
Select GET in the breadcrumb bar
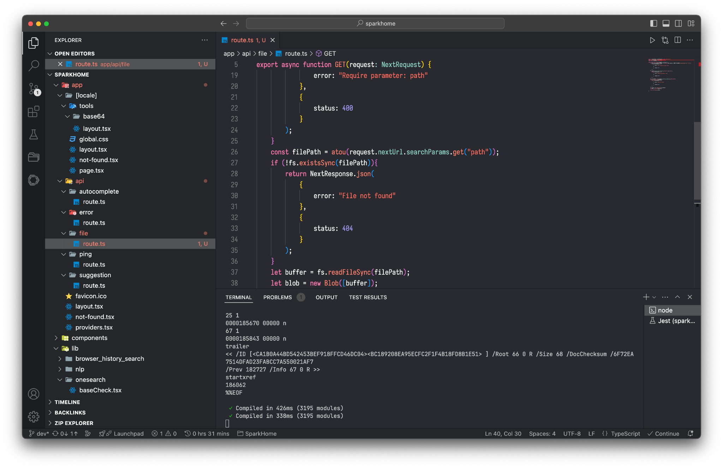[x=329, y=53]
